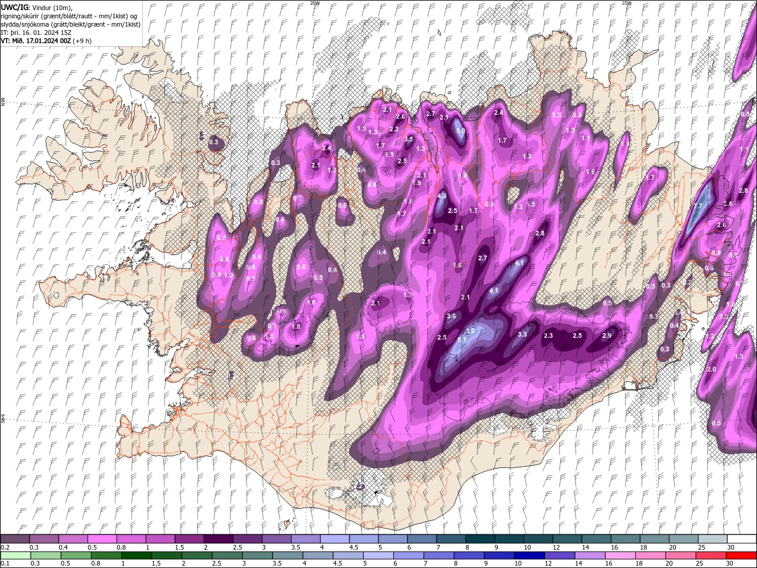Image resolution: width=757 pixels, height=568 pixels.
Task: Click the 'rigning/skúrir' legend description line
Action: [x=69, y=16]
